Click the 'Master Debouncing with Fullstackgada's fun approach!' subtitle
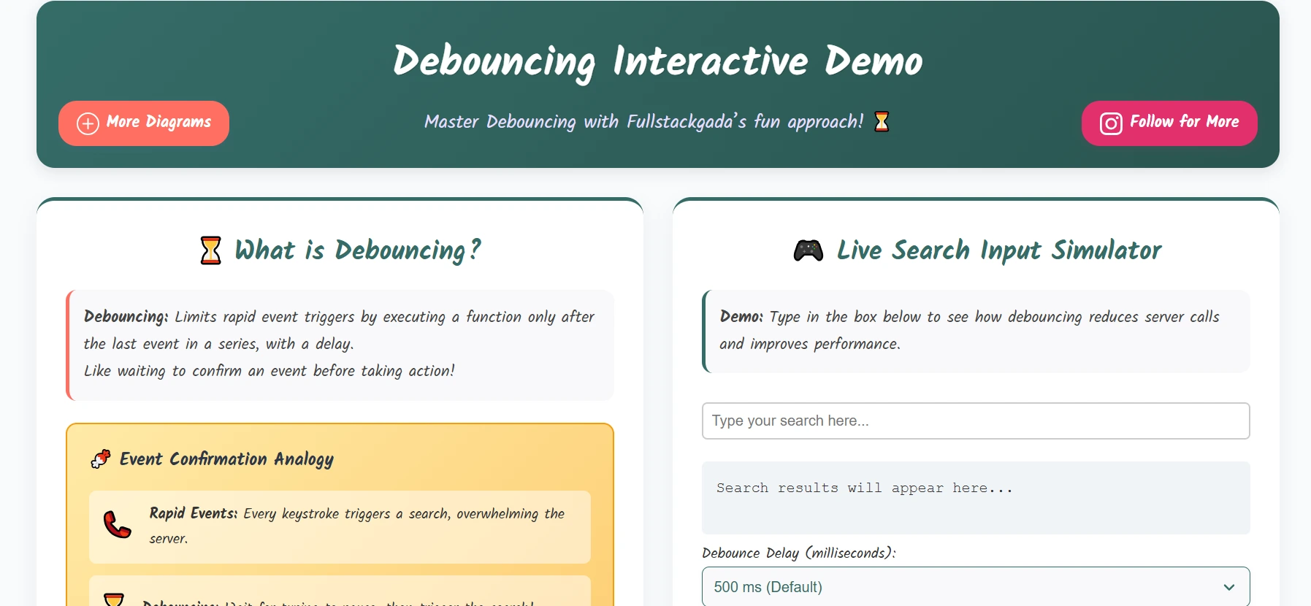Screen dimensions: 1311x606 click(643, 121)
